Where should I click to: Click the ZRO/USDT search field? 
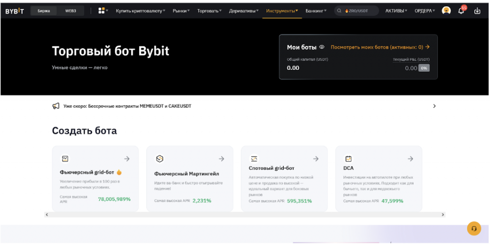(356, 11)
